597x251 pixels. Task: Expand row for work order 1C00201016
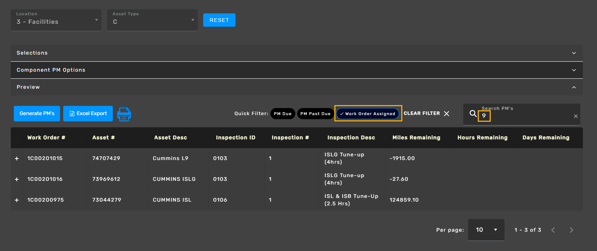click(17, 179)
